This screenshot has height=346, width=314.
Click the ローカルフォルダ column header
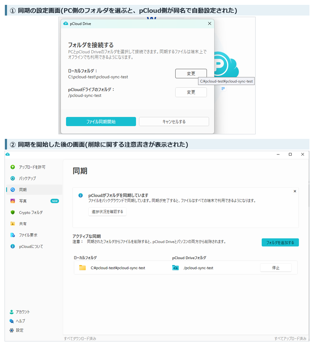click(85, 258)
